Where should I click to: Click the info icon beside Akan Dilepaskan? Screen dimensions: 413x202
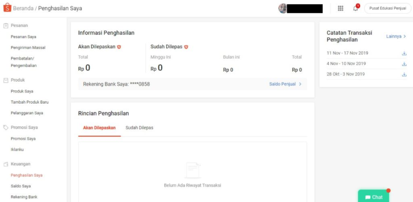119,47
